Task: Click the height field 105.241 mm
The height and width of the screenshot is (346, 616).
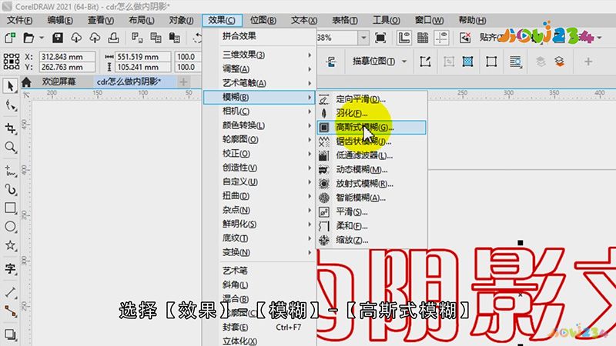Action: tap(142, 67)
